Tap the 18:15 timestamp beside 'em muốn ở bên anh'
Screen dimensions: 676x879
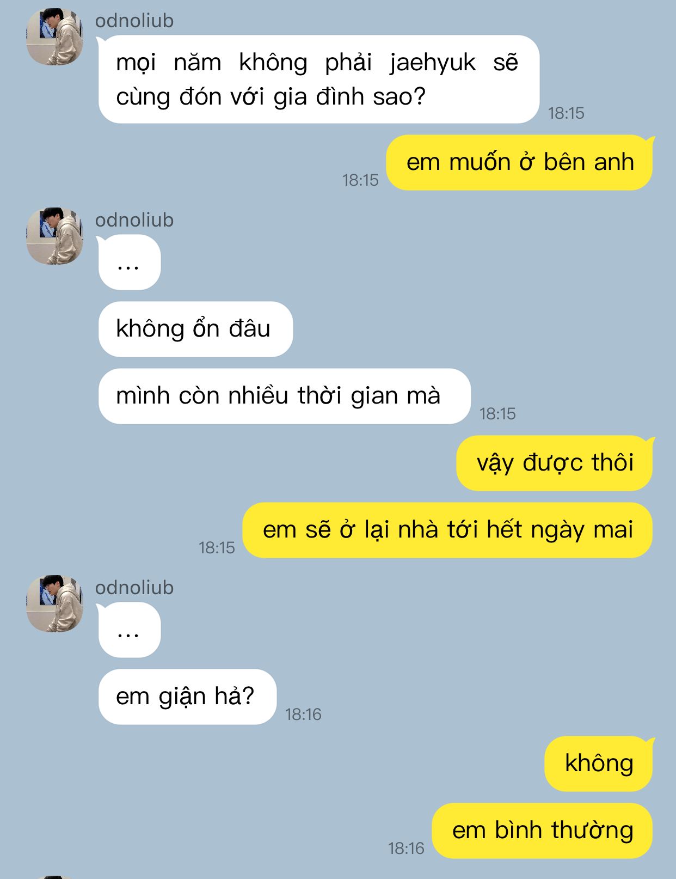pos(360,180)
